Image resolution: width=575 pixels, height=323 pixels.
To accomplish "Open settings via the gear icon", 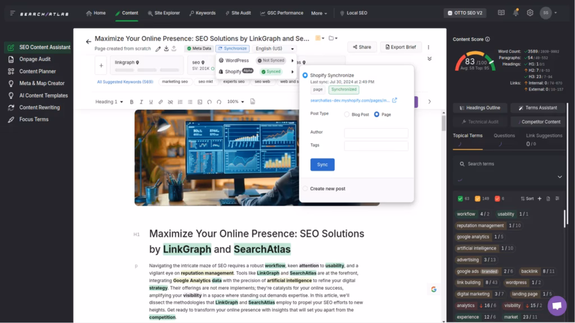I will coord(530,13).
